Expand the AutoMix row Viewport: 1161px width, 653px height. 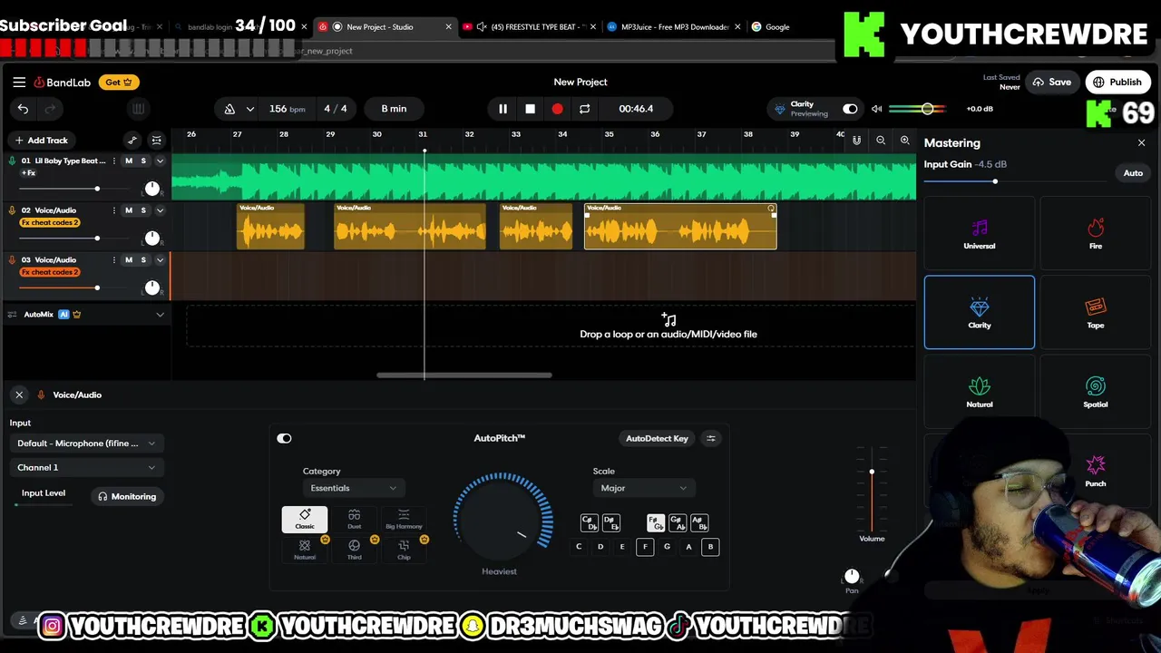pos(160,315)
